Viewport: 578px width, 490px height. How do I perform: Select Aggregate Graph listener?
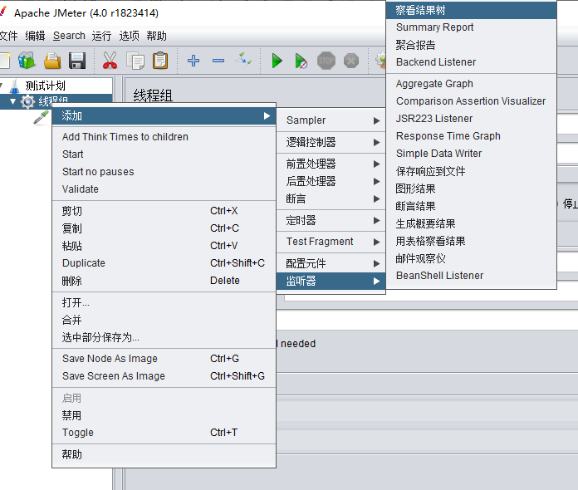coord(471,84)
